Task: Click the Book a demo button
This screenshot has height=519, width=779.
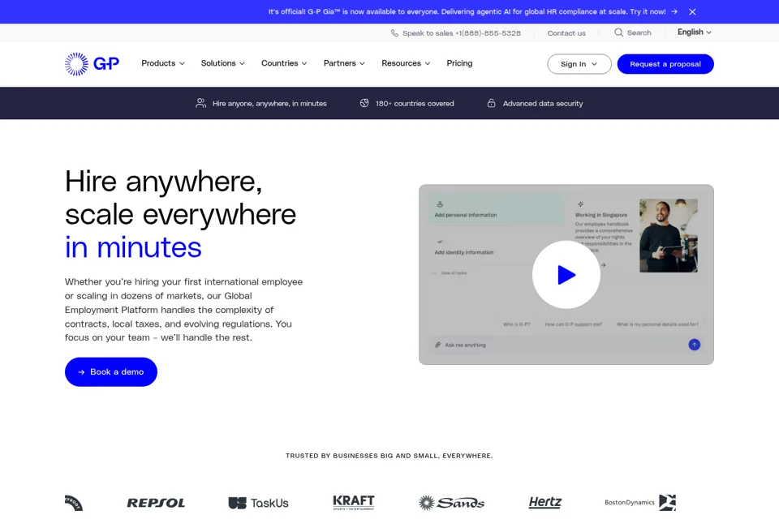Action: (x=111, y=372)
